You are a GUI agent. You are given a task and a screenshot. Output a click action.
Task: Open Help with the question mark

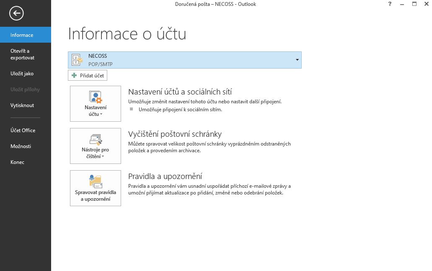(390, 4)
